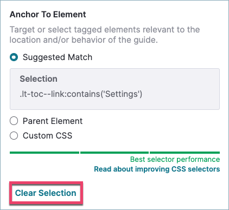Click the middle green performance bar segment
The width and height of the screenshot is (229, 210).
tap(114, 153)
